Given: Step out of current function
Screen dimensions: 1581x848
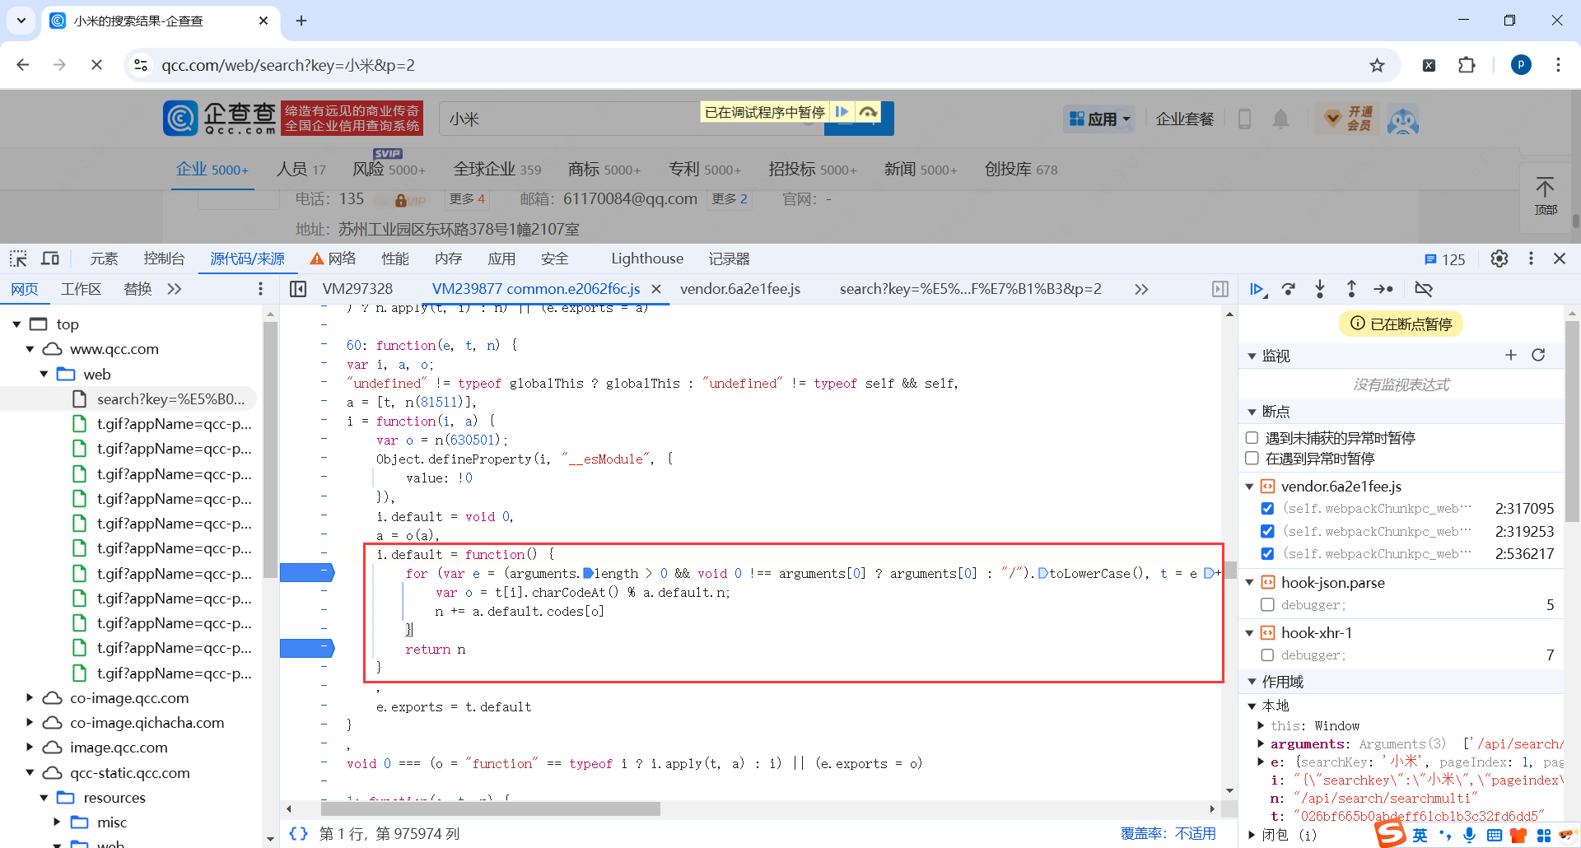Looking at the screenshot, I should (1351, 289).
